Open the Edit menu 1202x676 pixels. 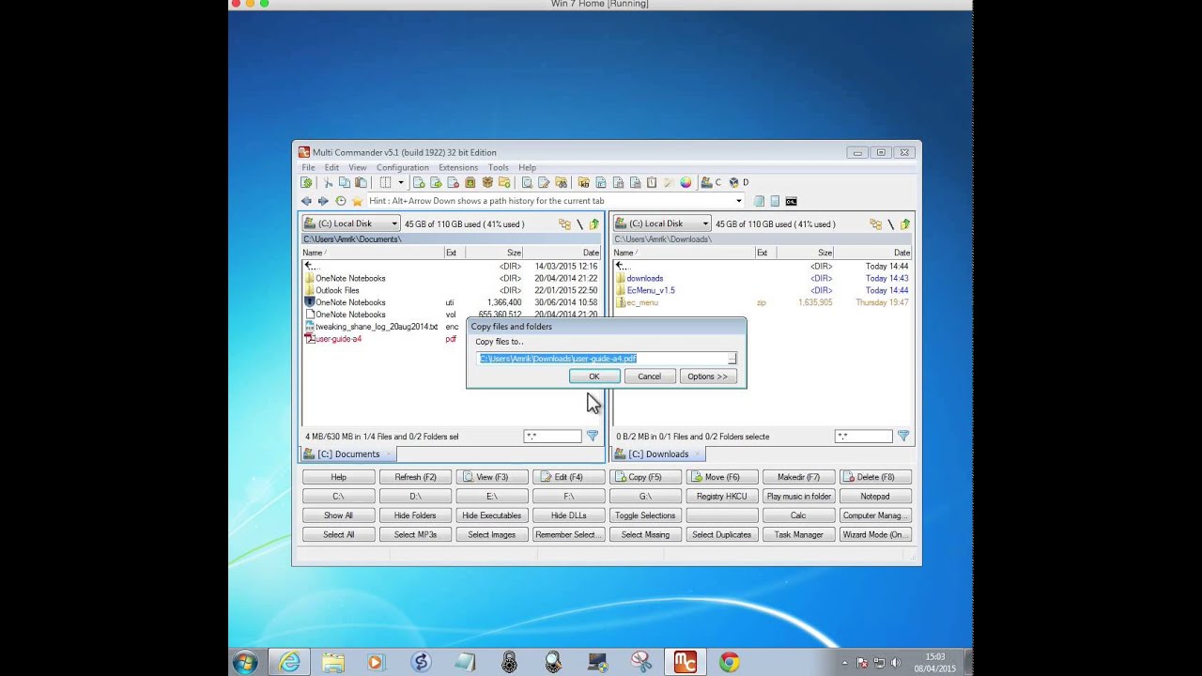pos(331,167)
